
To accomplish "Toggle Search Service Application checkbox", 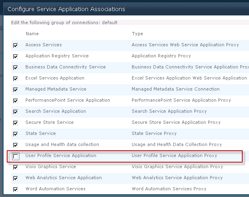I will tap(15, 112).
